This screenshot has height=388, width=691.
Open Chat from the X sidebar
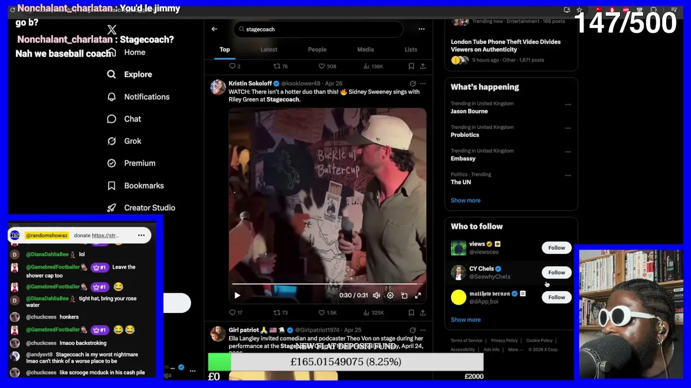[x=124, y=119]
